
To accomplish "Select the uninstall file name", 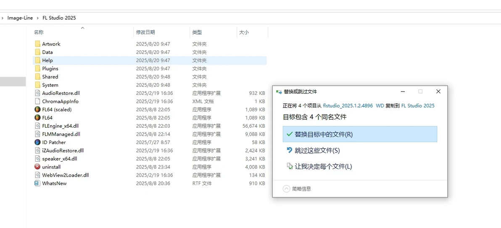I will 51,167.
